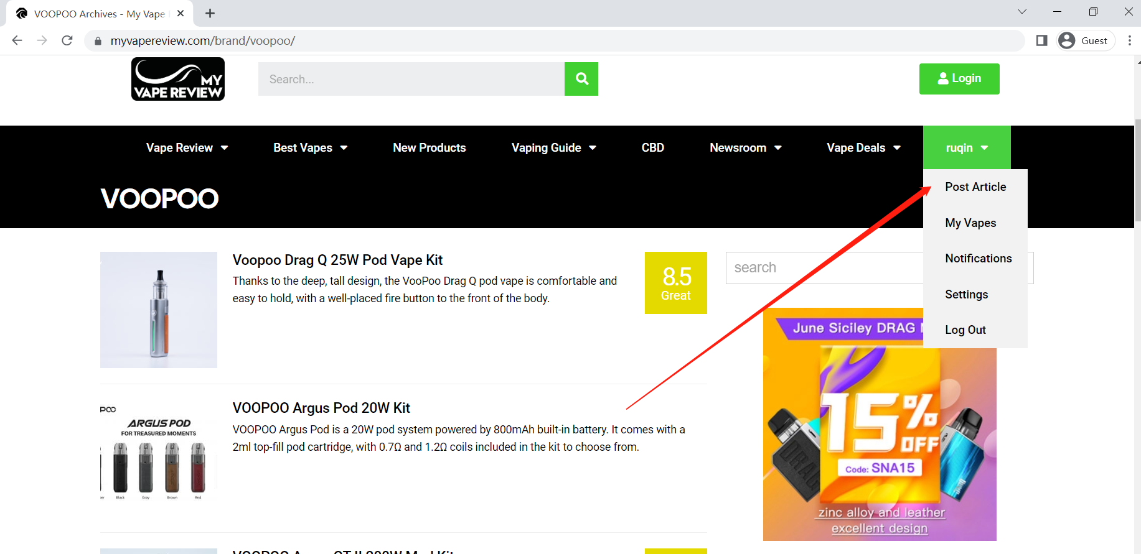Open the browser side panel icon
Screen dimensions: 1141x554
pos(1041,40)
